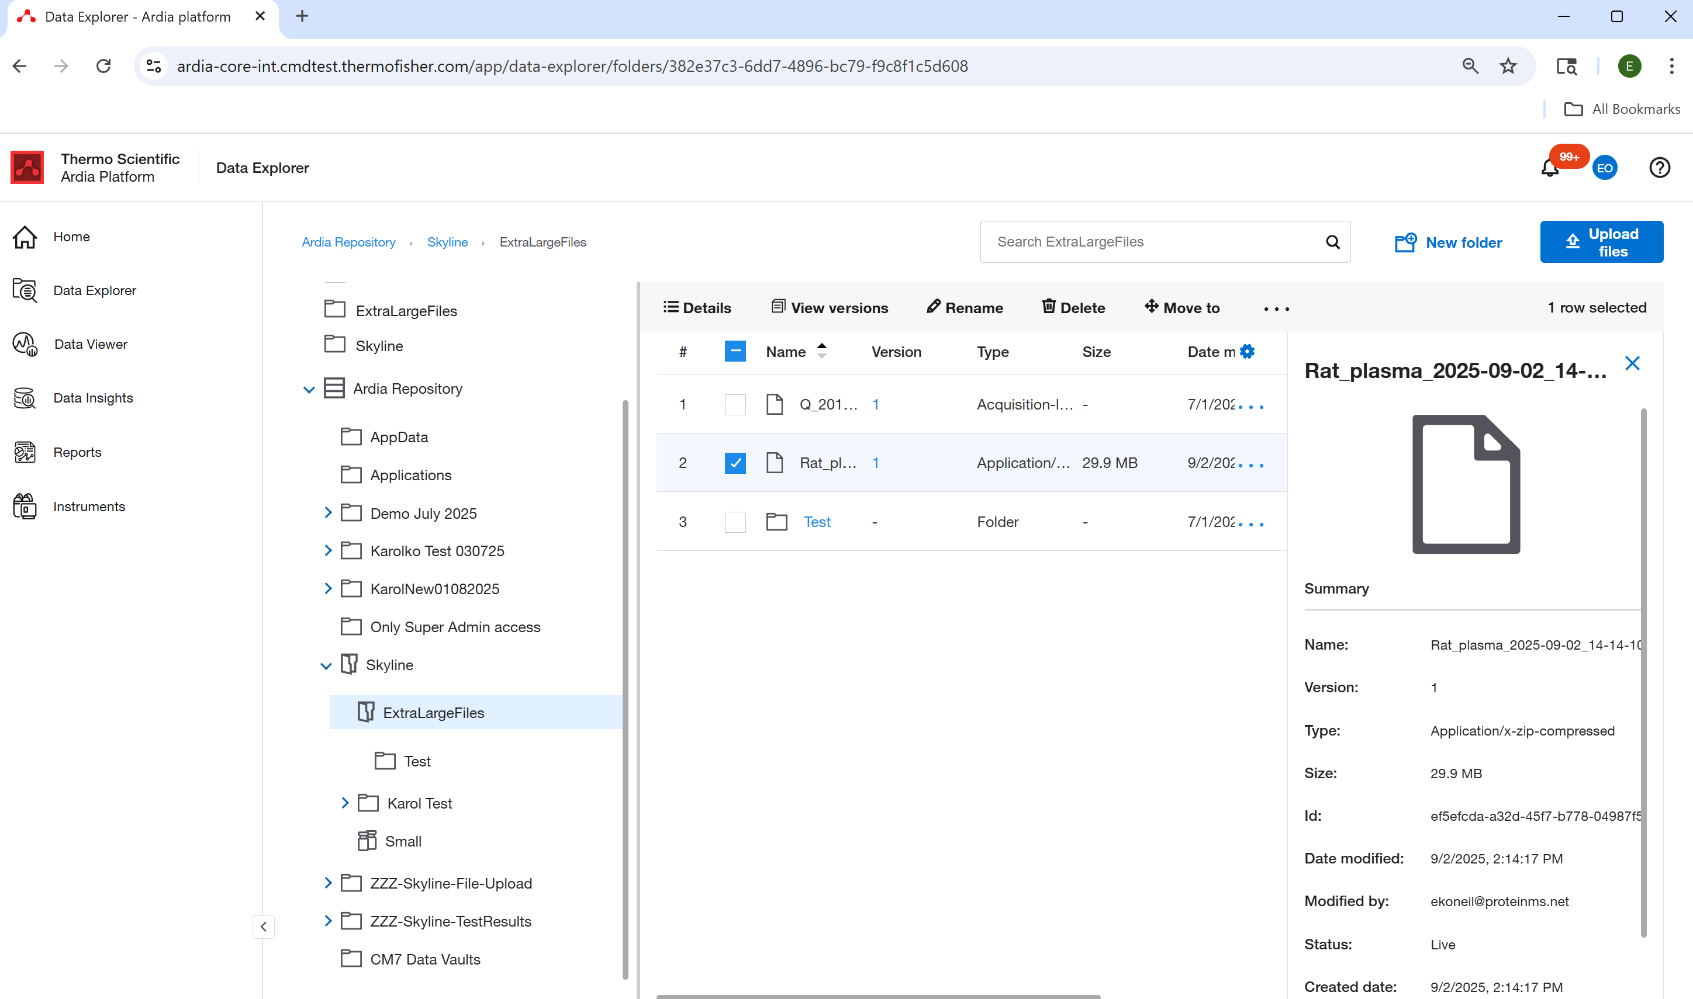1693x999 pixels.
Task: Open the notifications bell
Action: (1550, 168)
